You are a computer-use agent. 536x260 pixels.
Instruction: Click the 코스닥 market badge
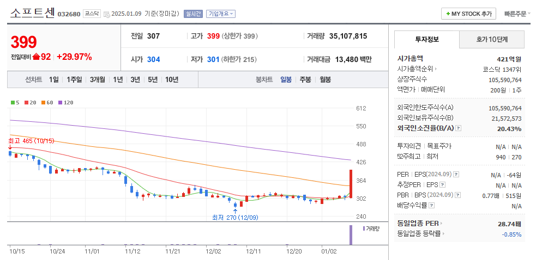92,14
